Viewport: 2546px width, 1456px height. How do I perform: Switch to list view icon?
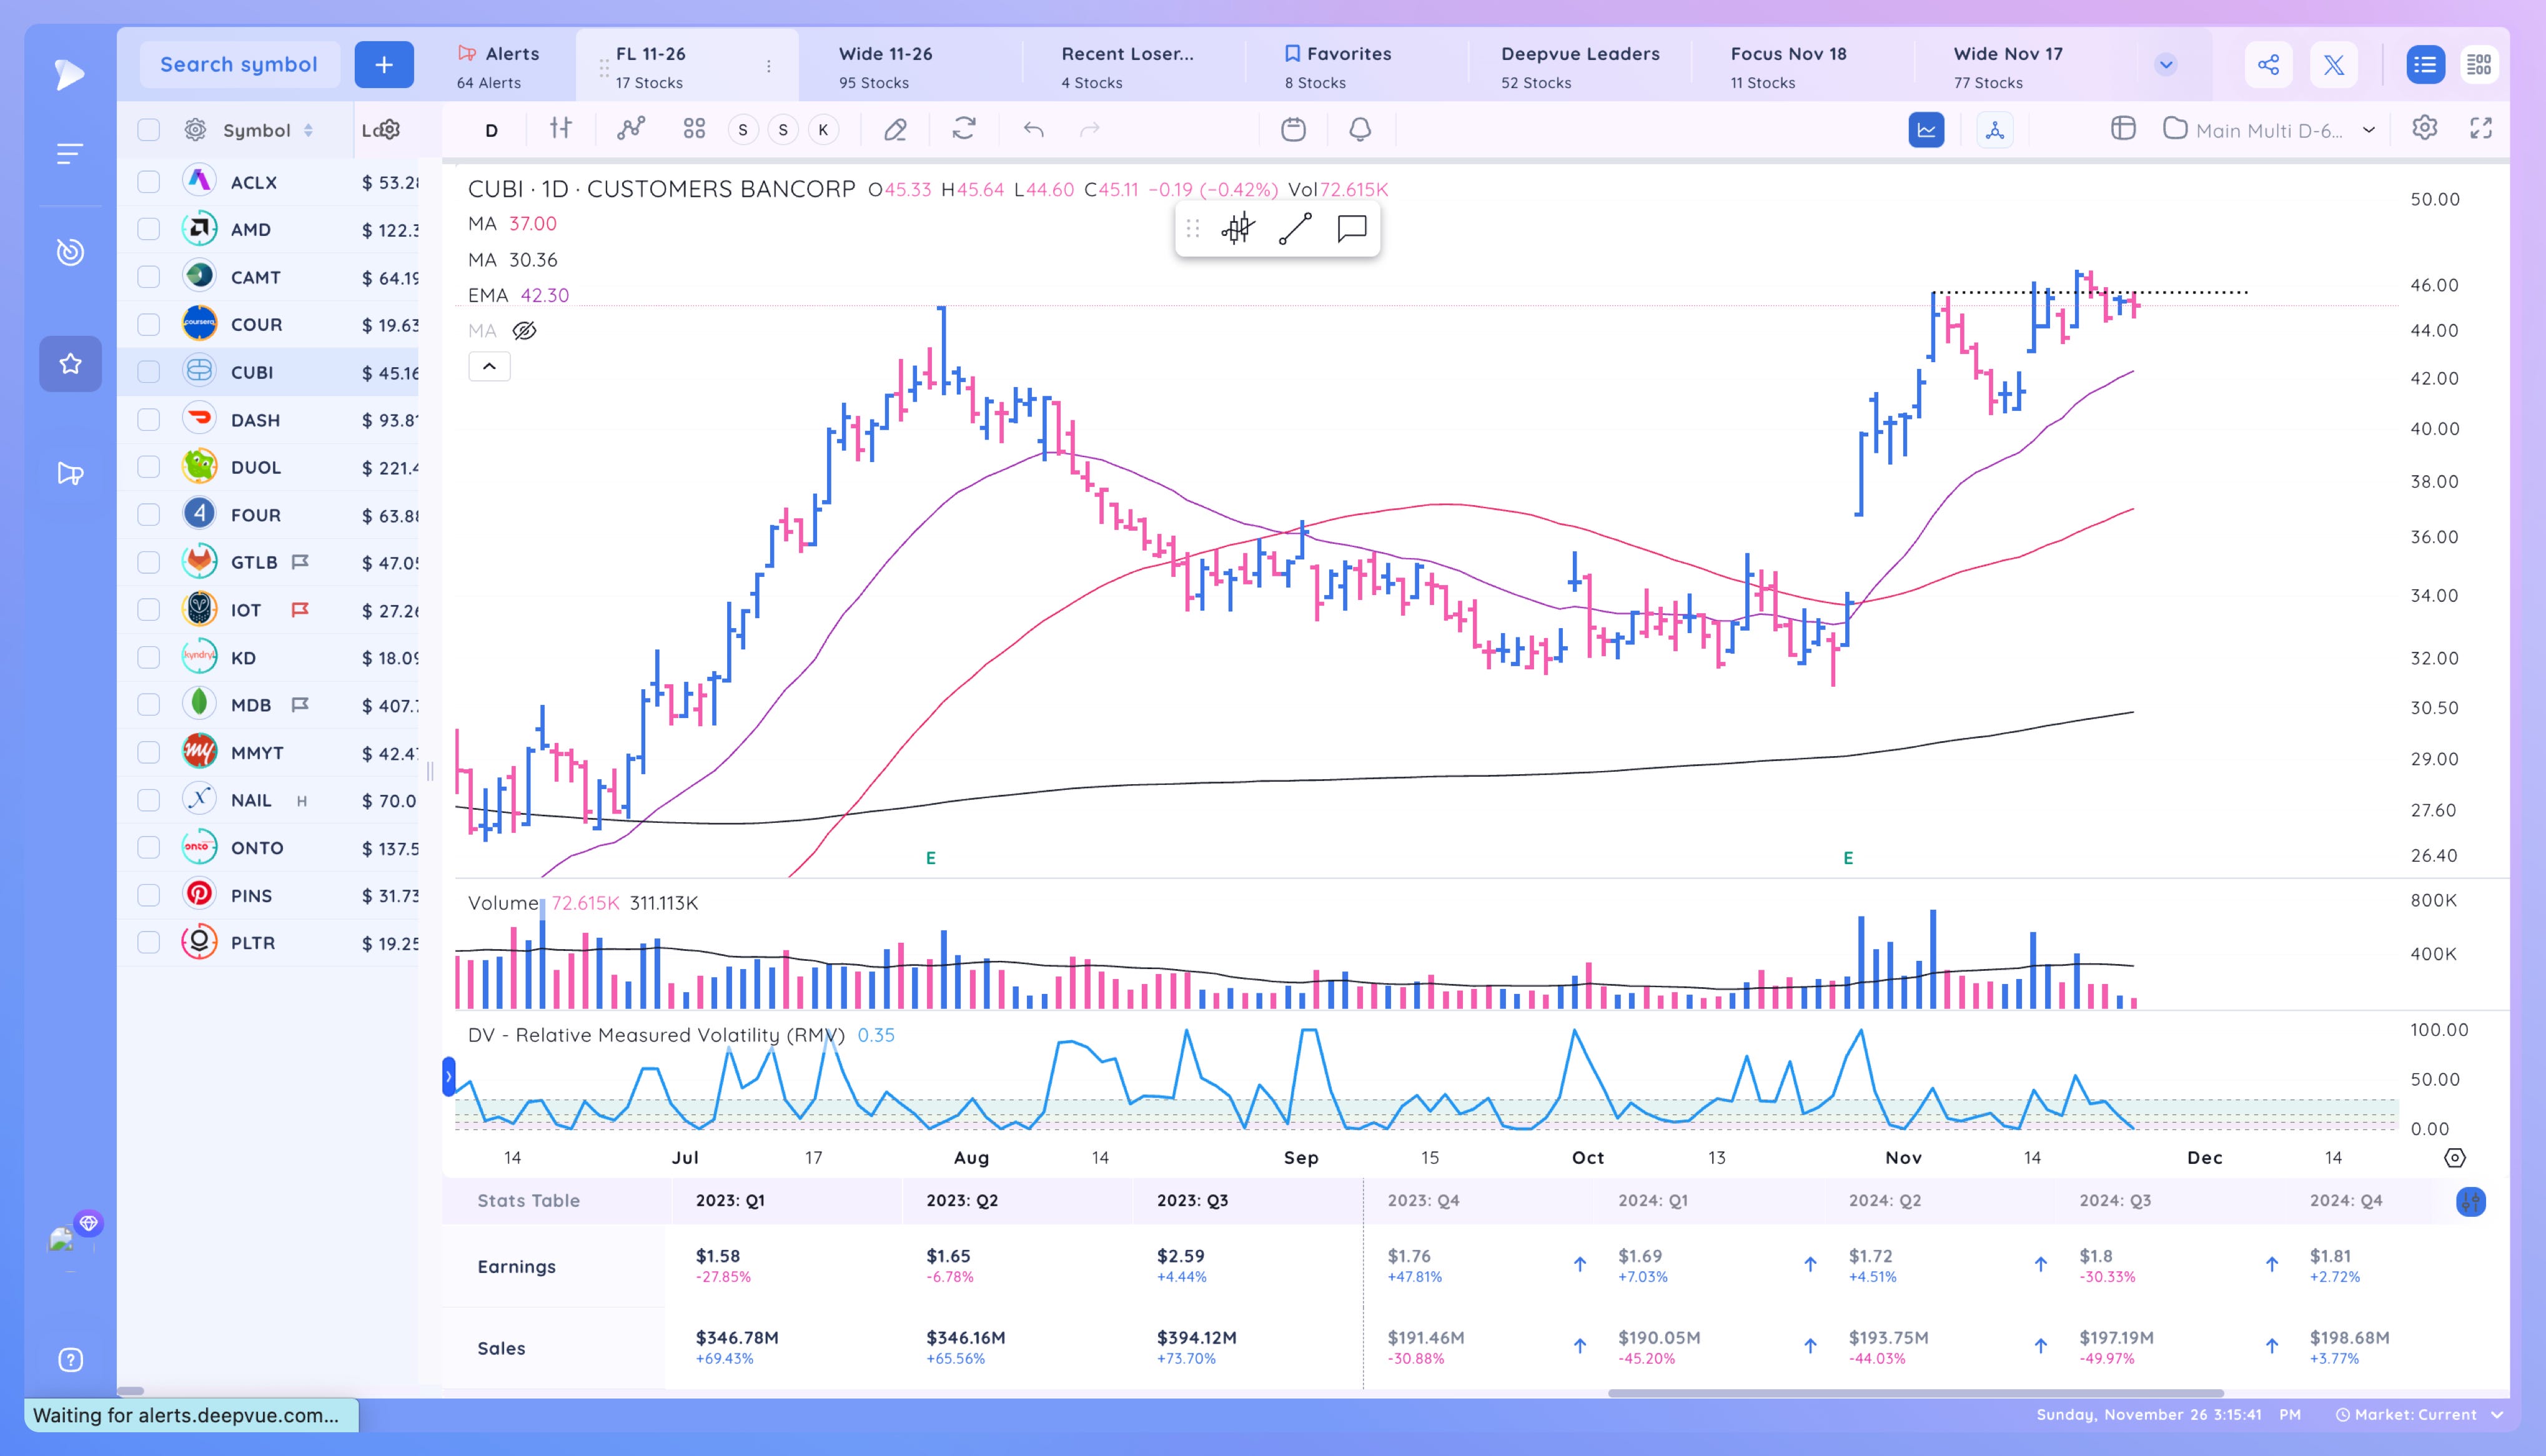click(2425, 65)
